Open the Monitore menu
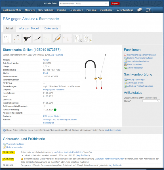This screenshot has width=164, height=170. [30, 10]
